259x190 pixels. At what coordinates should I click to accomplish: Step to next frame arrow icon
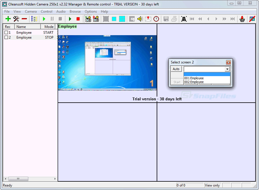point(217,19)
